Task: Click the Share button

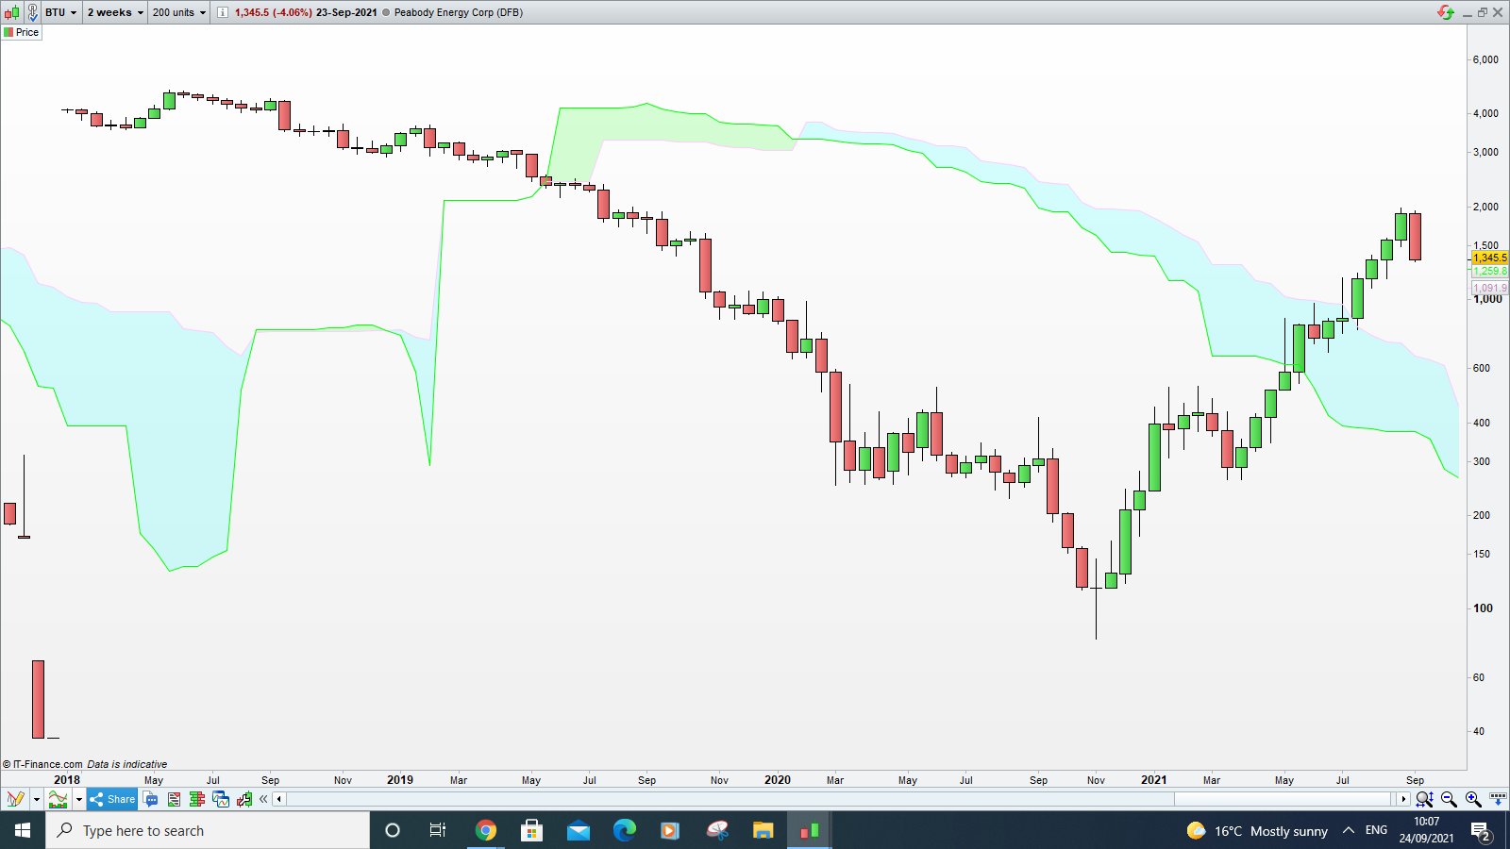Action: click(112, 799)
